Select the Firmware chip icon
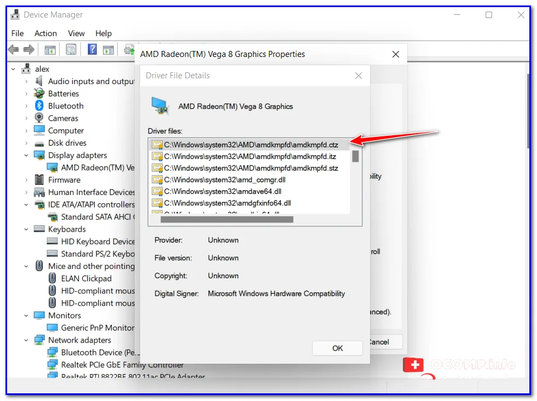The width and height of the screenshot is (537, 401). [x=39, y=180]
